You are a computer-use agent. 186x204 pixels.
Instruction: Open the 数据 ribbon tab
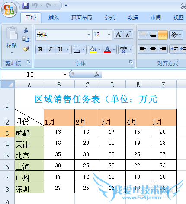pos(133,18)
